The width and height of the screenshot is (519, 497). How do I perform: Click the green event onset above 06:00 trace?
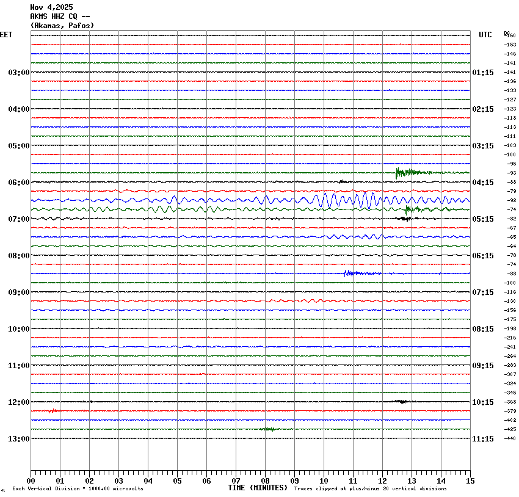[398, 172]
